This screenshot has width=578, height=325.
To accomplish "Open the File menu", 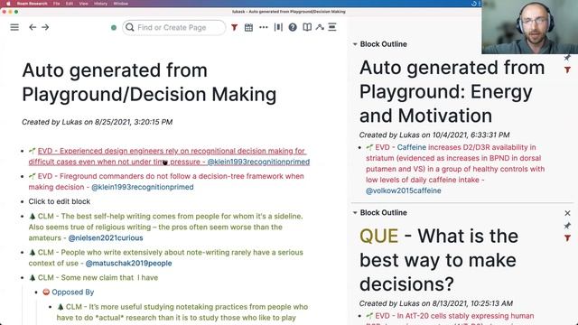I will click(56, 4).
